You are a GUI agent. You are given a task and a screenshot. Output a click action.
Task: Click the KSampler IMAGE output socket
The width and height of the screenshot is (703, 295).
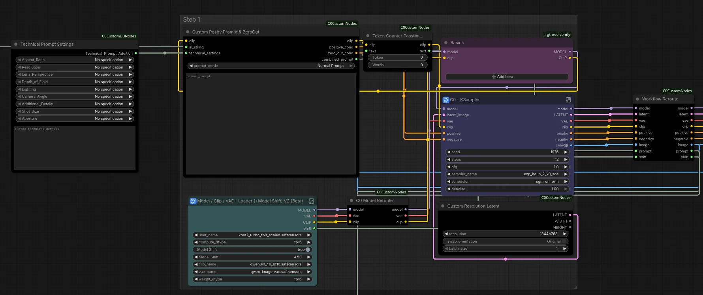pos(571,146)
